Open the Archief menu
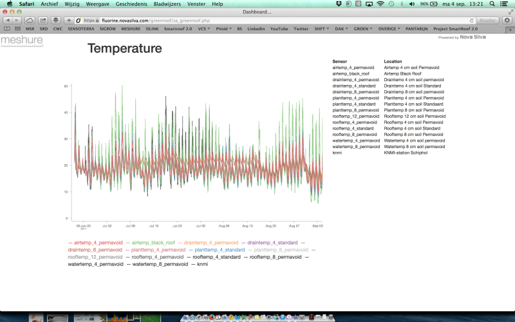515x322 pixels. [x=50, y=4]
